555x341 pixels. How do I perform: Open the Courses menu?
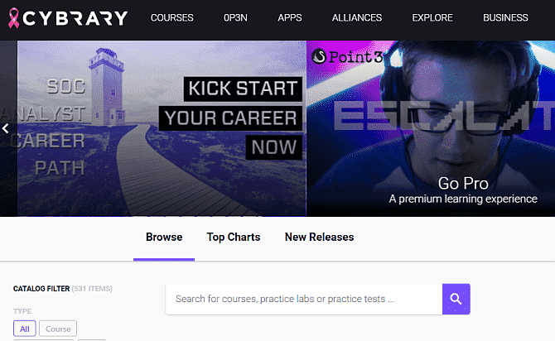tap(172, 17)
